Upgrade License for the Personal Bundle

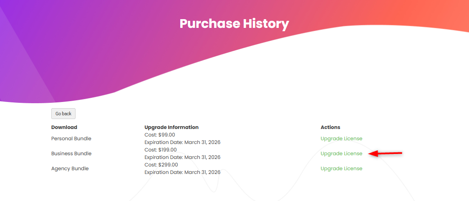[x=341, y=139]
